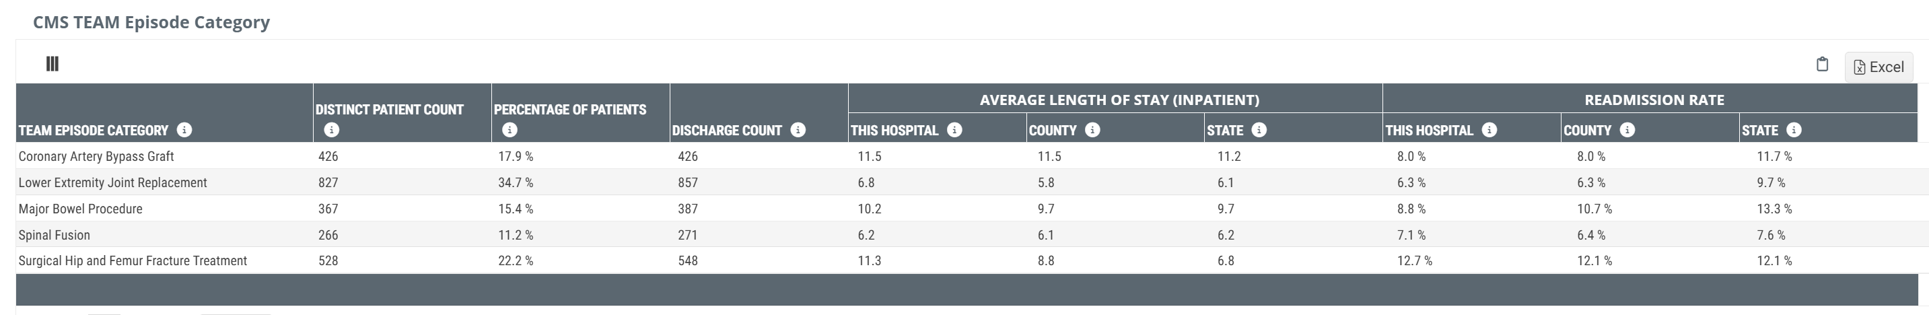1929x315 pixels.
Task: Show info for Team Episode Category
Action: click(x=184, y=130)
